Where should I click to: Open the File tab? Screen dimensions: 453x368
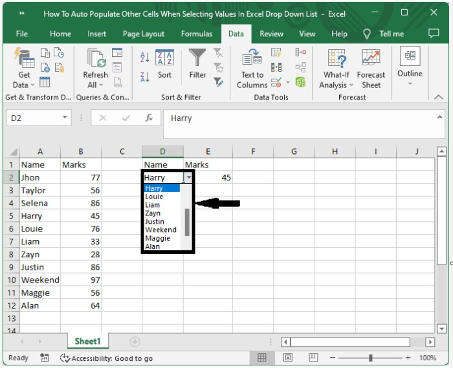[x=21, y=34]
